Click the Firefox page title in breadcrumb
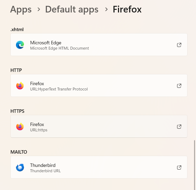 click(127, 10)
